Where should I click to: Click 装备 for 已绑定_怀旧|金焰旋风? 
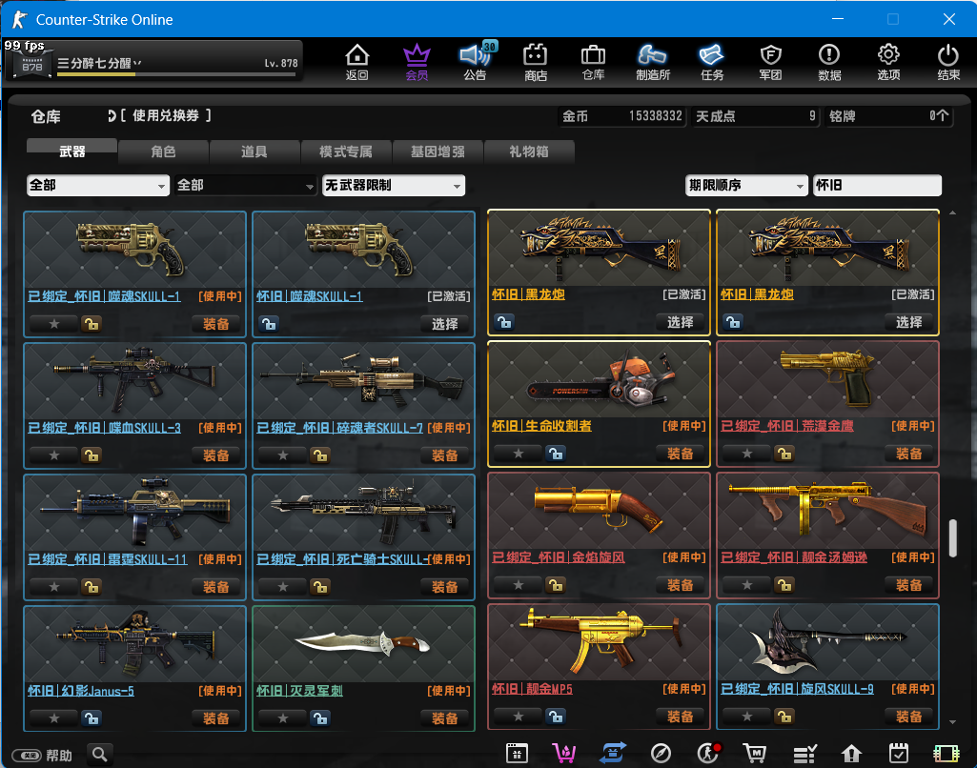point(680,585)
